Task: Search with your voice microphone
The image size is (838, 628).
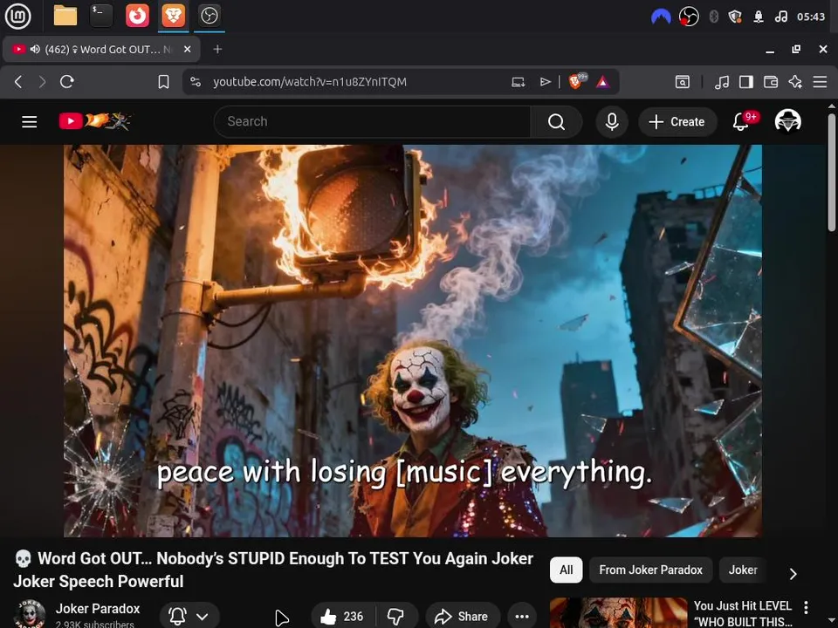Action: click(612, 122)
